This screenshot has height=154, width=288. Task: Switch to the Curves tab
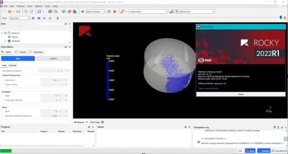[21, 52]
